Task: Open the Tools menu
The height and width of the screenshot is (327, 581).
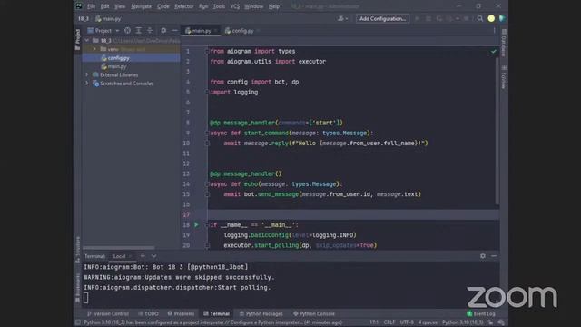Action: [219, 6]
